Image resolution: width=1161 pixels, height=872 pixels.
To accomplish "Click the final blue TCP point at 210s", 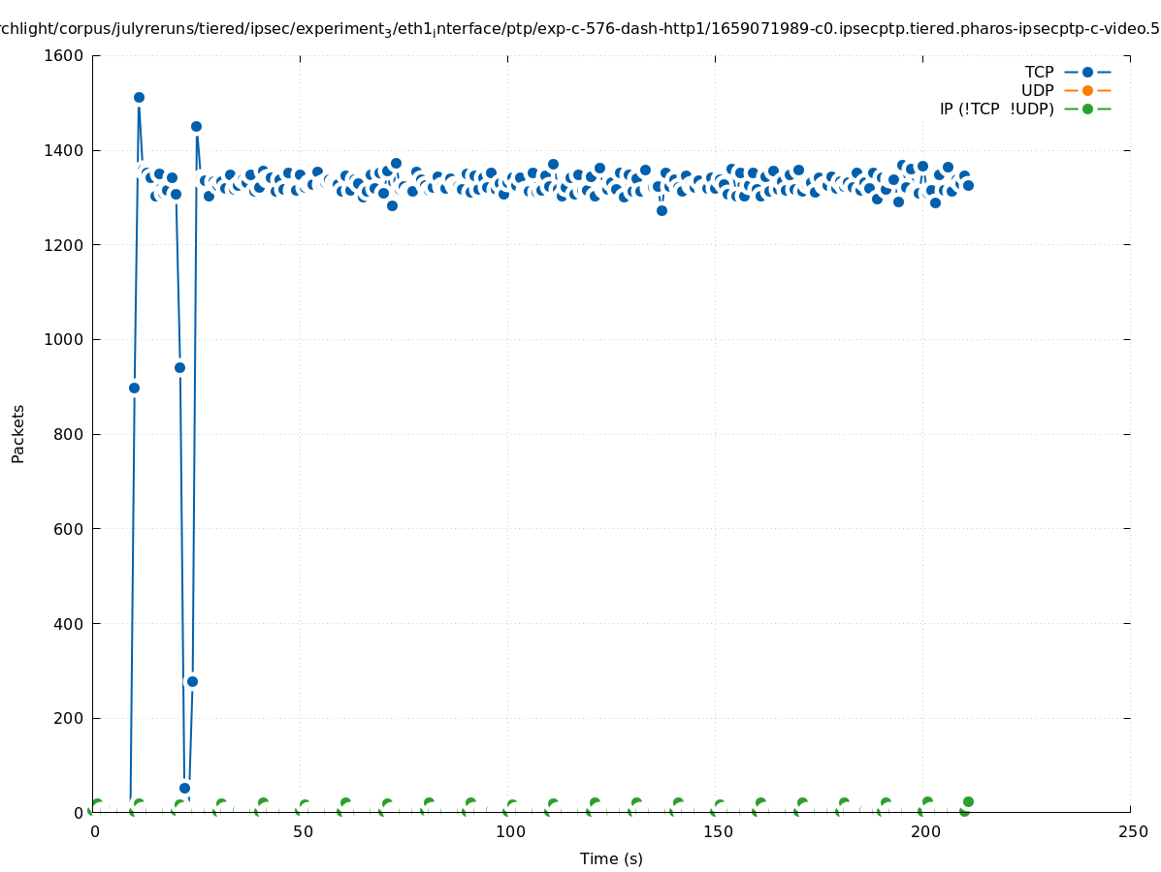I will tap(968, 185).
